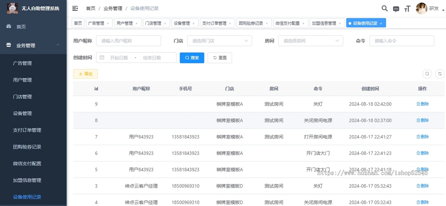446x206 pixels.
Task: Click the 手机号 column header
Action: [x=185, y=89]
